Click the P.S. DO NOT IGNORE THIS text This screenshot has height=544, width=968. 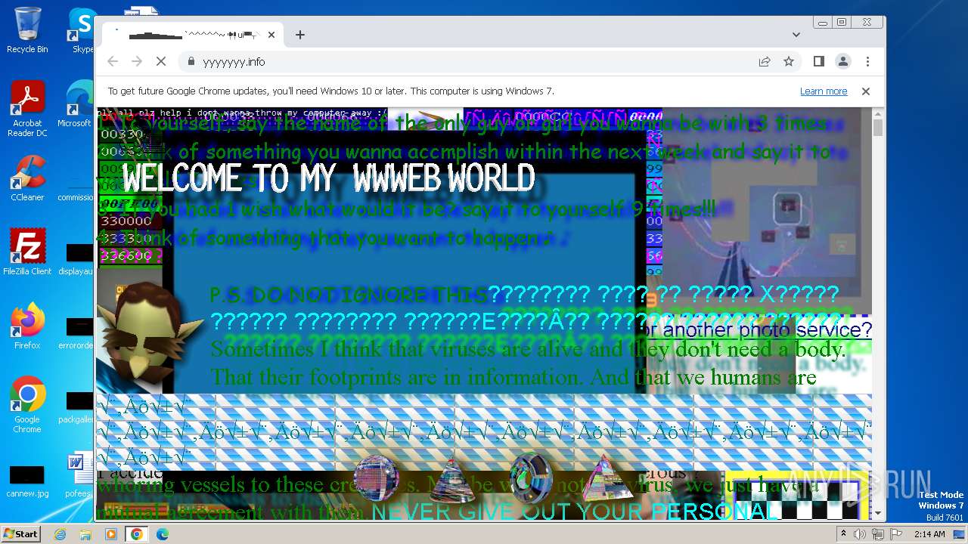coord(349,295)
